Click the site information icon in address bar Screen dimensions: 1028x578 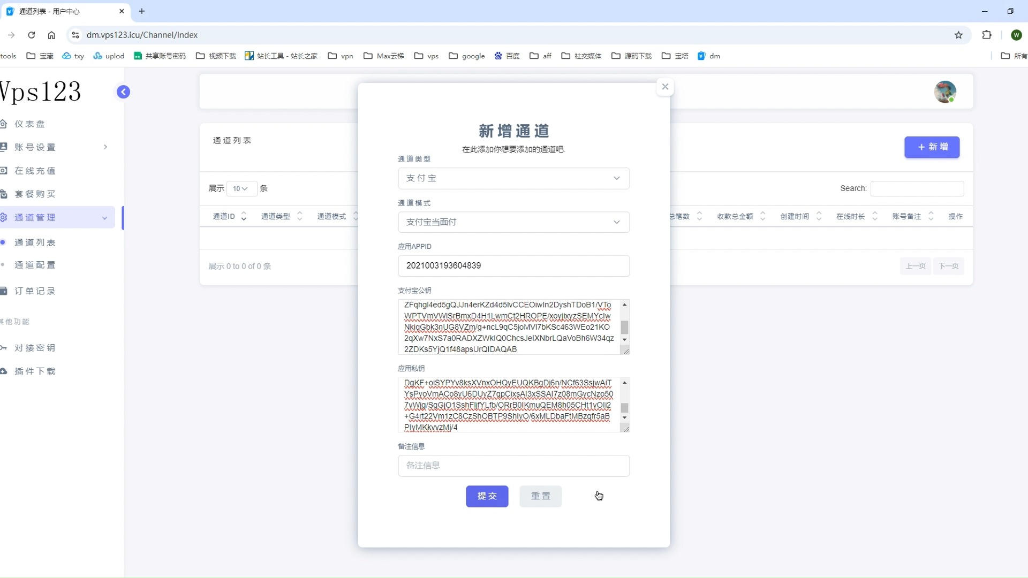(x=75, y=35)
